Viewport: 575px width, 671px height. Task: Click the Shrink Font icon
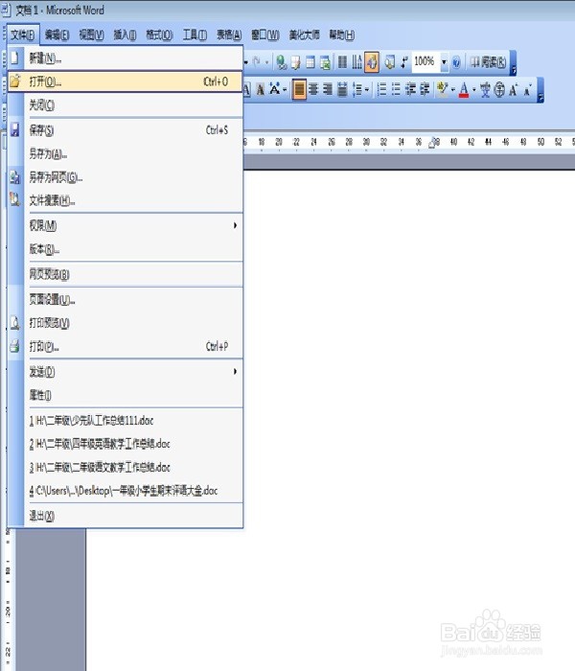527,90
